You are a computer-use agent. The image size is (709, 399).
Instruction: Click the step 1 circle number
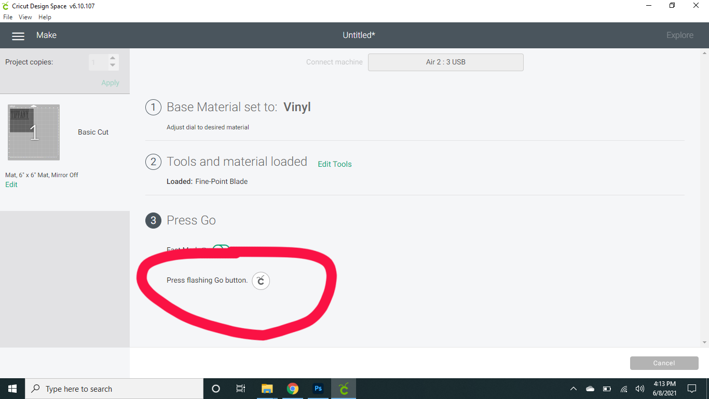[153, 108]
